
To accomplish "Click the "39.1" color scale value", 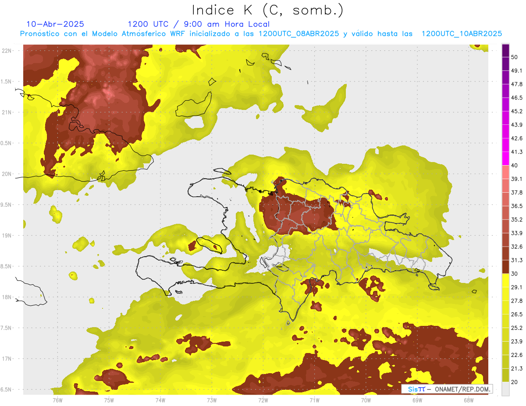I will [x=517, y=179].
